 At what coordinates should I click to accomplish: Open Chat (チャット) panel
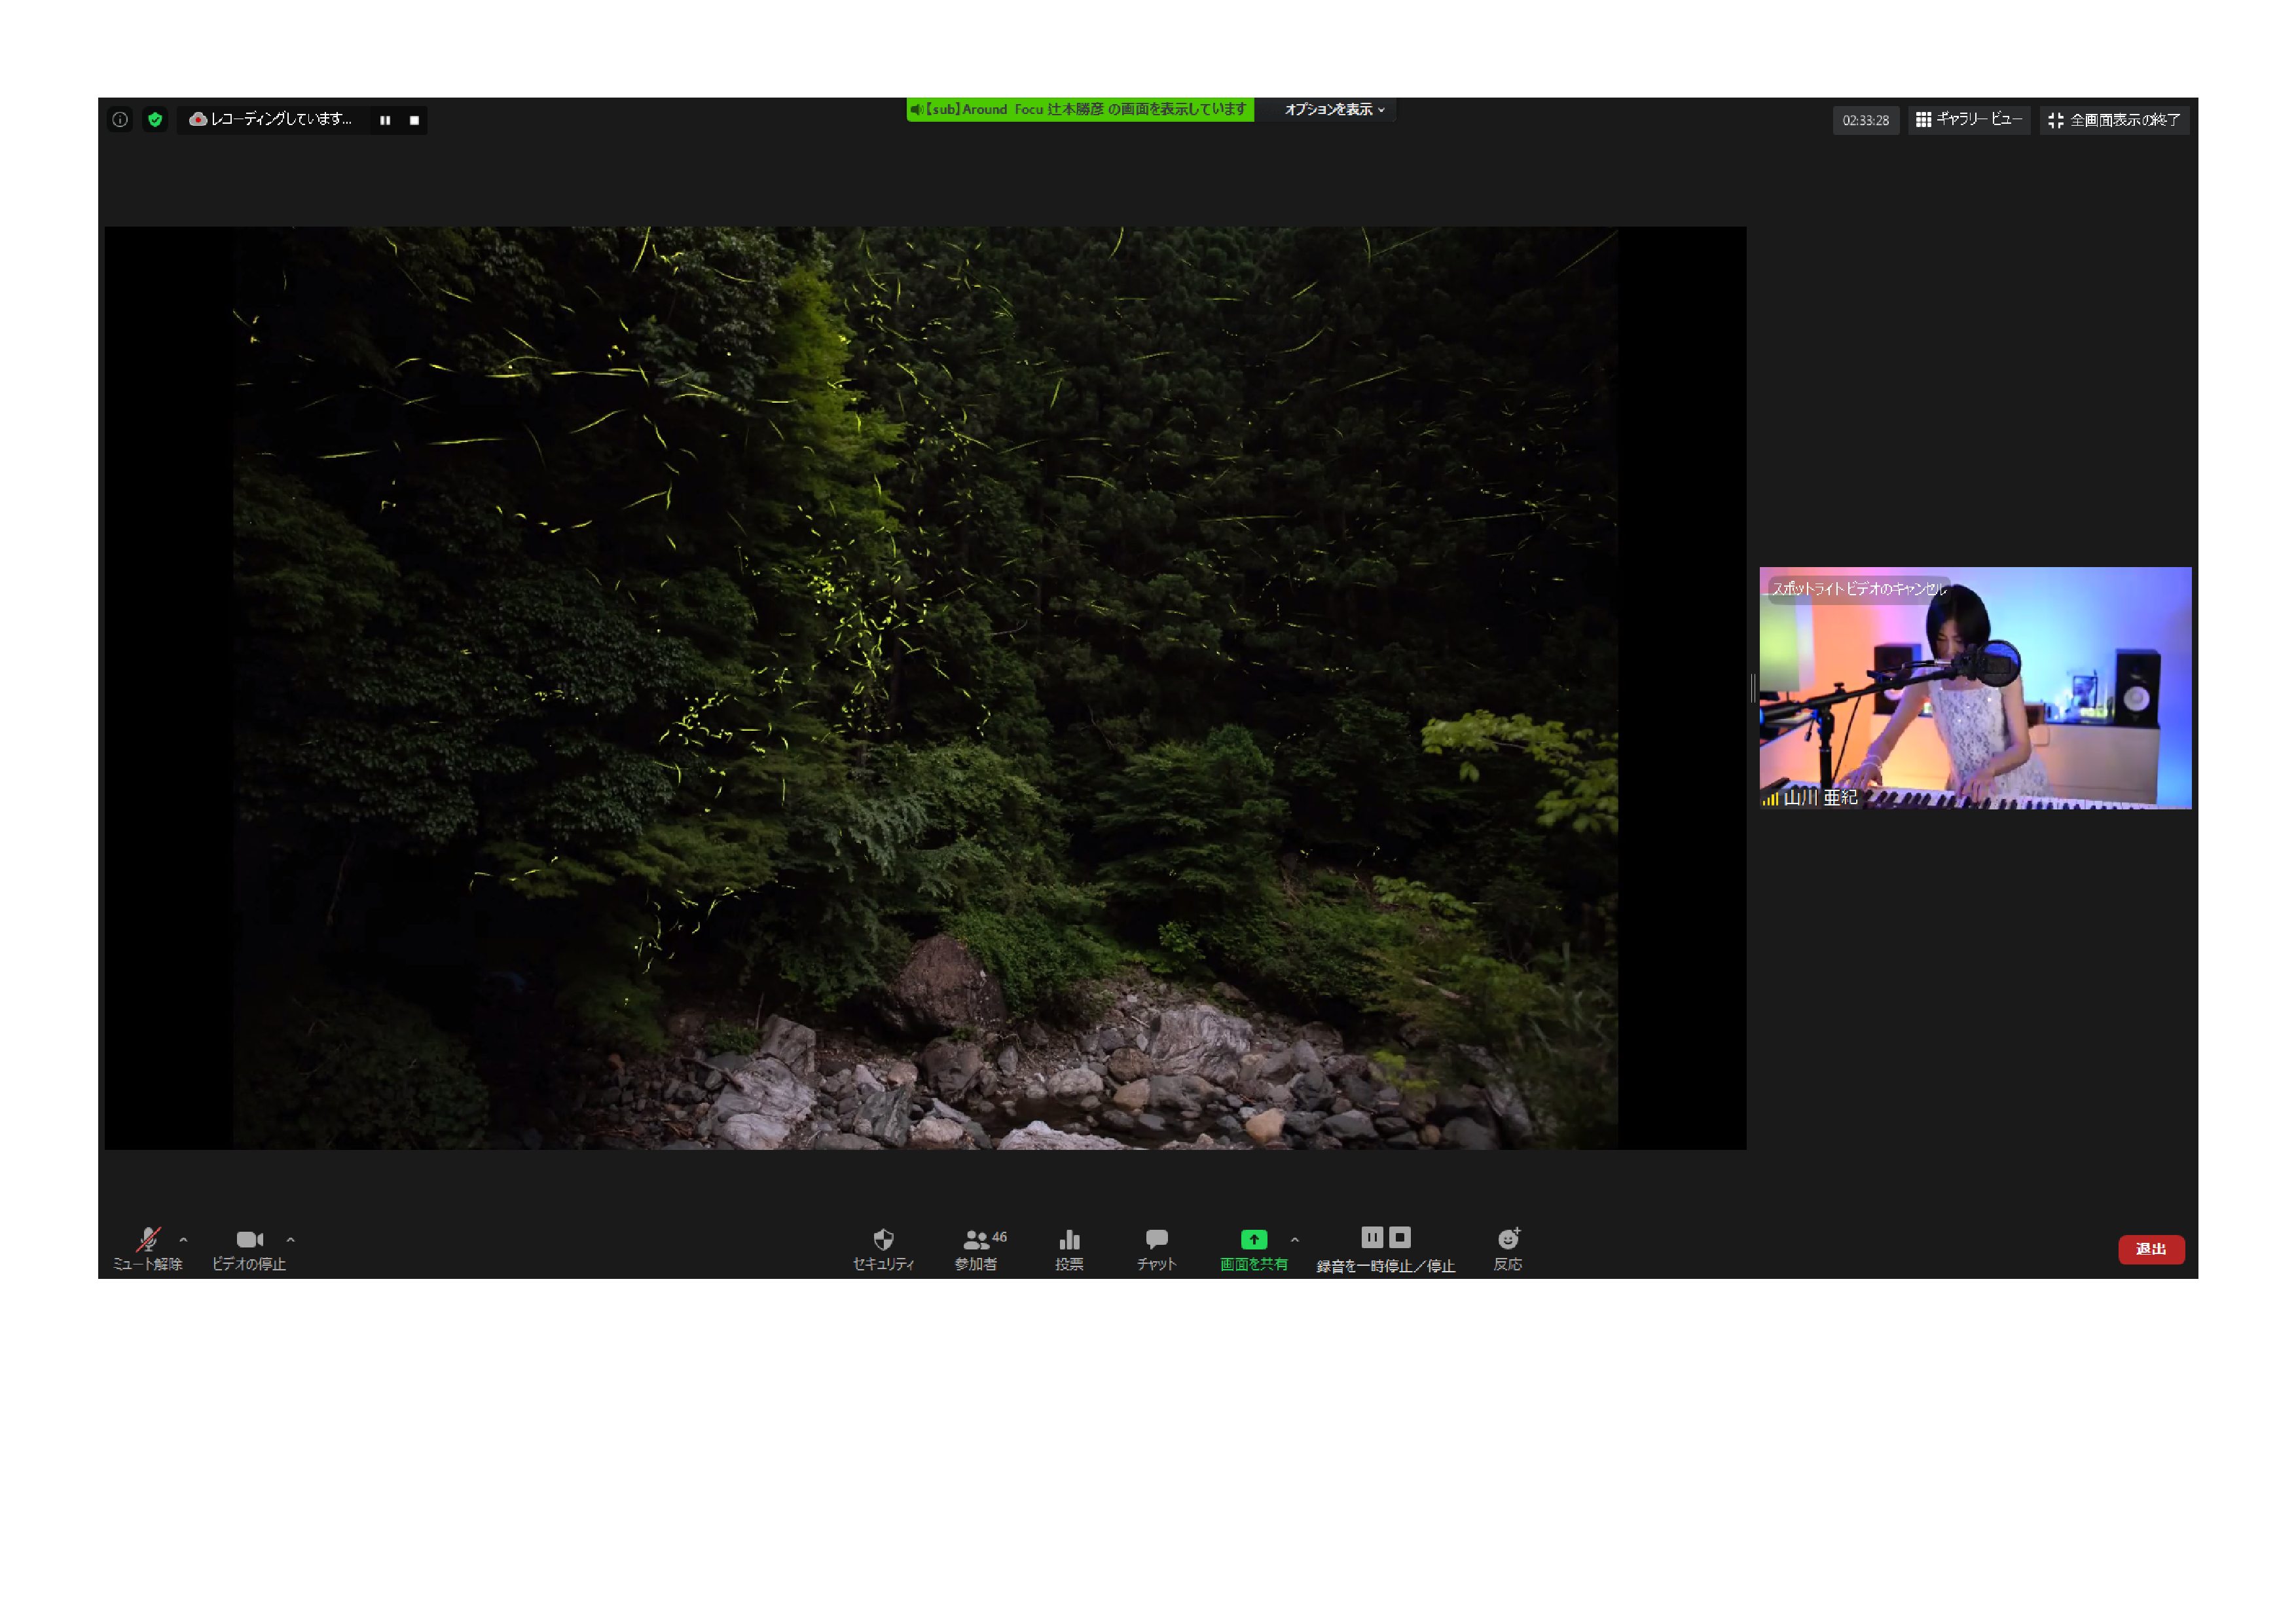coord(1156,1249)
